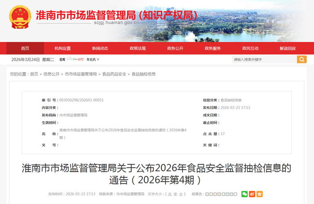Click the cloud weather icon beside 淮南
The image size is (314, 204).
pos(70,59)
